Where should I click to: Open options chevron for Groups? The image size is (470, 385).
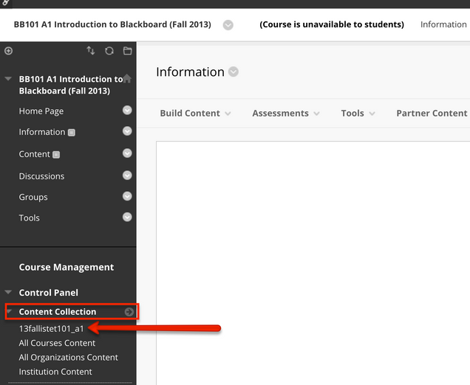tap(127, 196)
